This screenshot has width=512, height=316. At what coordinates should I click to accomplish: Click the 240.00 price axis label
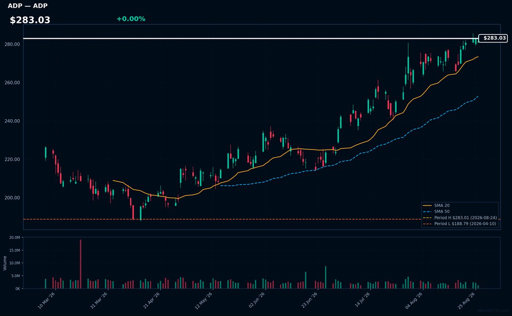pos(12,121)
